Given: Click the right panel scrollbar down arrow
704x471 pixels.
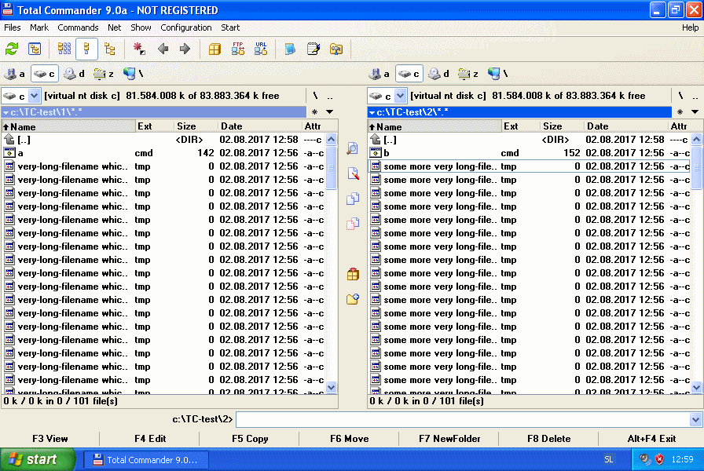Looking at the screenshot, I should tap(696, 387).
